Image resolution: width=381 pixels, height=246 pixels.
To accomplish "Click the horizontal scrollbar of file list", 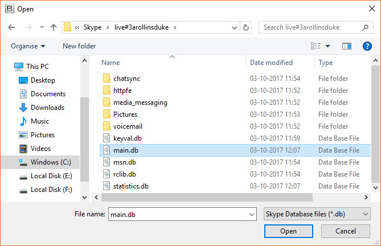I will 207,198.
